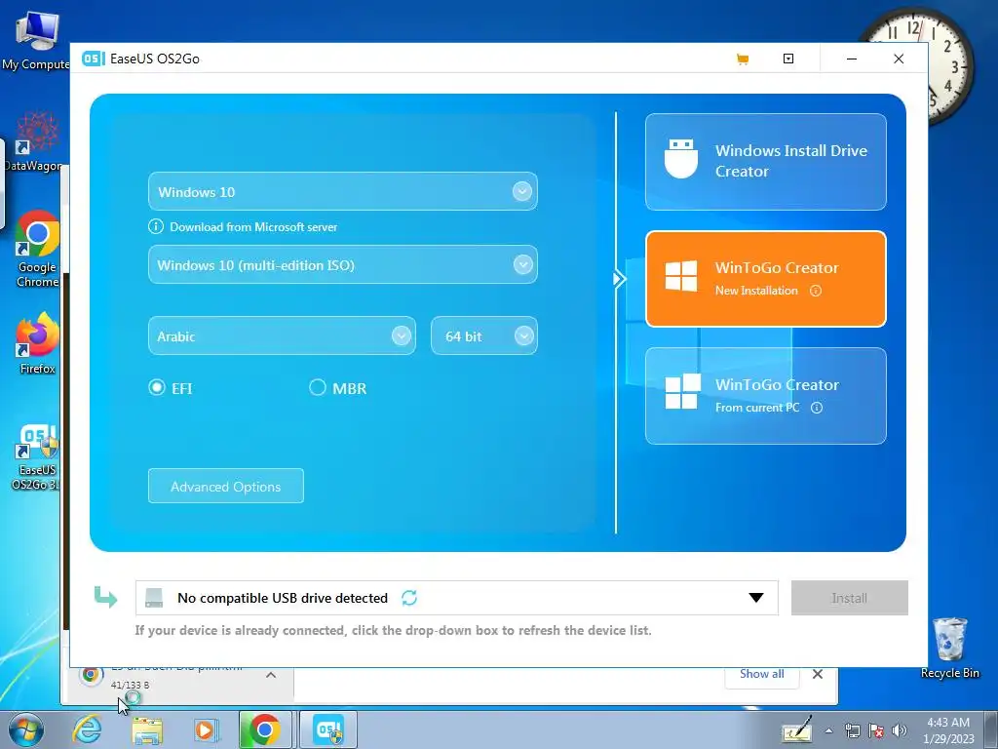Open DataWagon desktop shortcut
The height and width of the screenshot is (749, 998).
tap(34, 141)
